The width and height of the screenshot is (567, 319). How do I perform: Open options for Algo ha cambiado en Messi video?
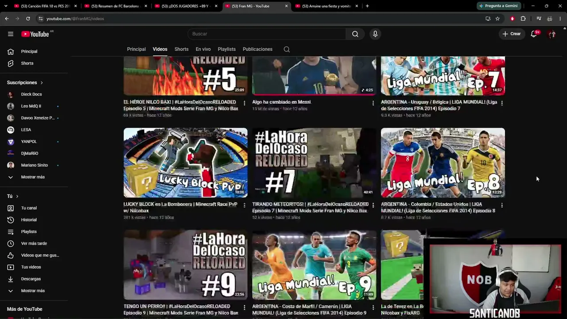(373, 103)
